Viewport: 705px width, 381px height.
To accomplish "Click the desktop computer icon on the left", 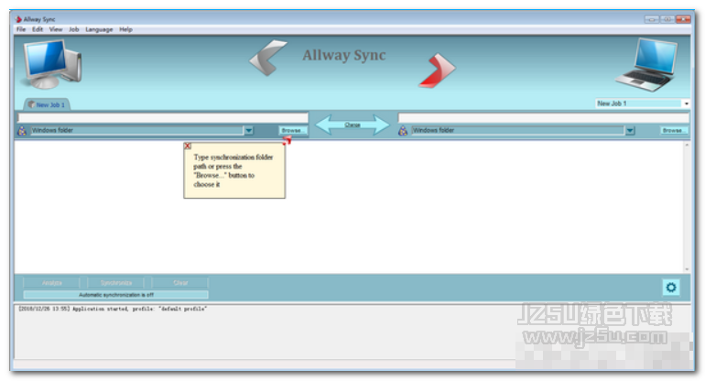I will coord(52,64).
